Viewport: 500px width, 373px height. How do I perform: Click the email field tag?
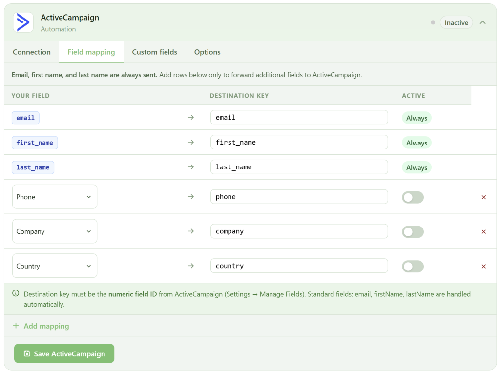[25, 118]
